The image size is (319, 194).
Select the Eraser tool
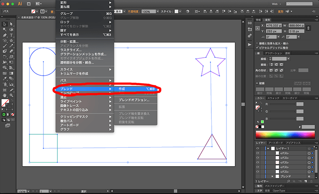(x=12, y=51)
